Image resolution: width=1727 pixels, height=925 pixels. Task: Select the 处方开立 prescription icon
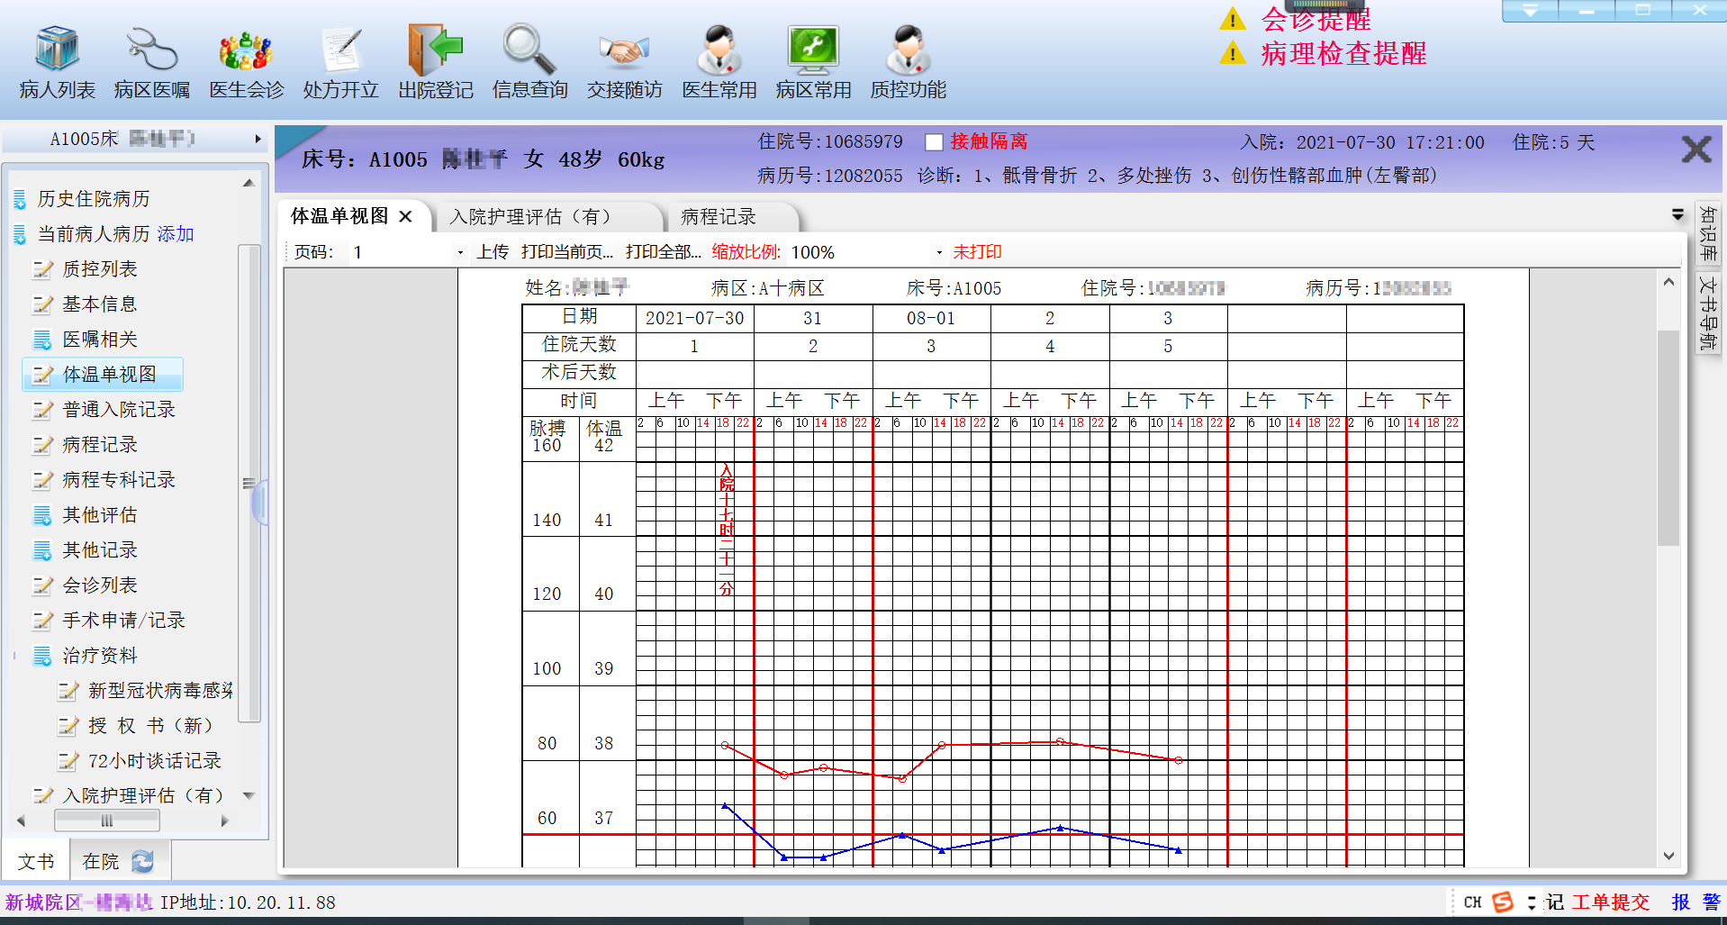click(x=340, y=50)
